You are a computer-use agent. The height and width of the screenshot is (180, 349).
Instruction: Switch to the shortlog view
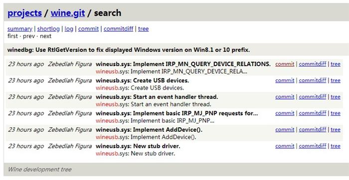pos(48,29)
